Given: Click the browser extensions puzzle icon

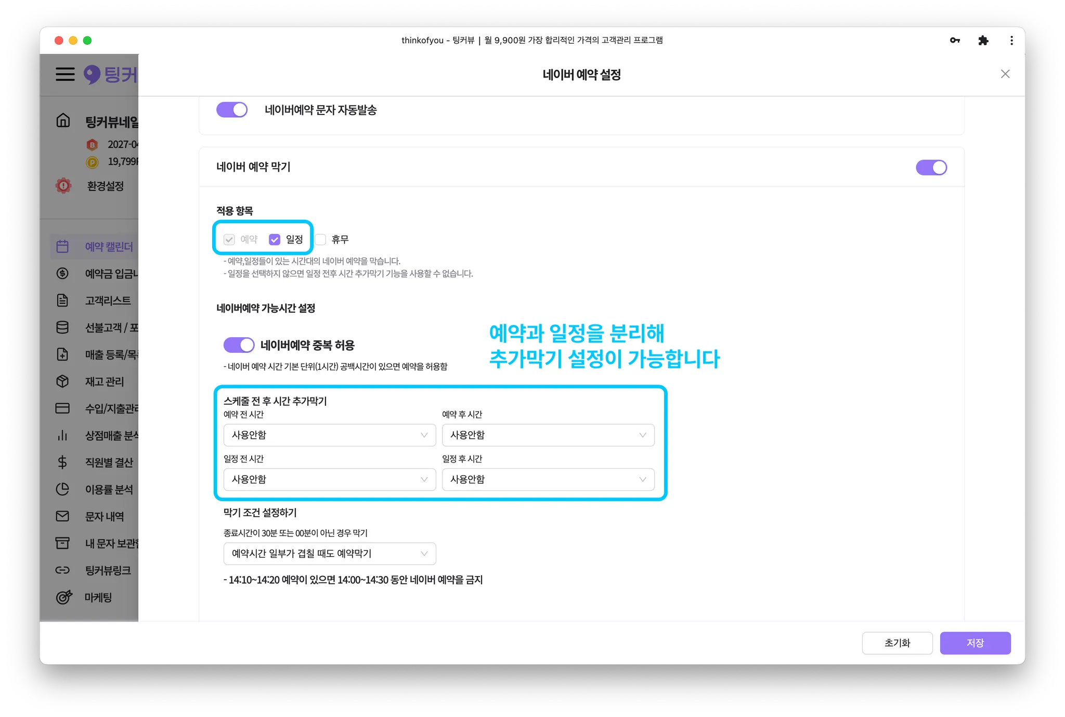Looking at the screenshot, I should coord(983,41).
